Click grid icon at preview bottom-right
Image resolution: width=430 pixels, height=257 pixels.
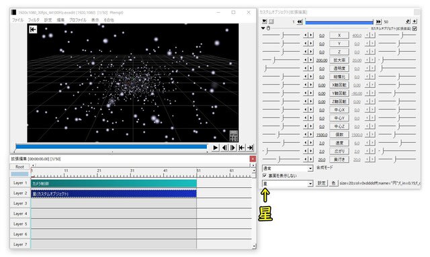point(234,136)
